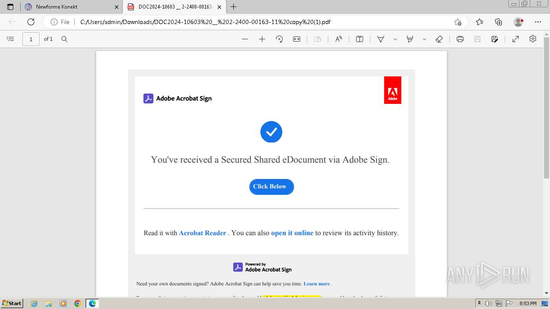Go back to previous page
550x309 pixels.
click(x=12, y=22)
